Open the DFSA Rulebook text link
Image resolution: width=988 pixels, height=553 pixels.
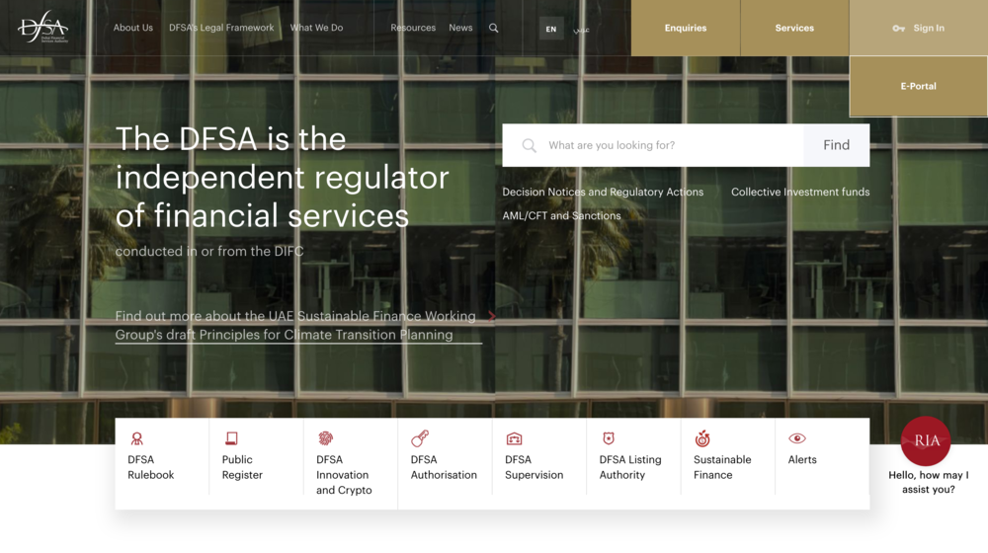150,467
